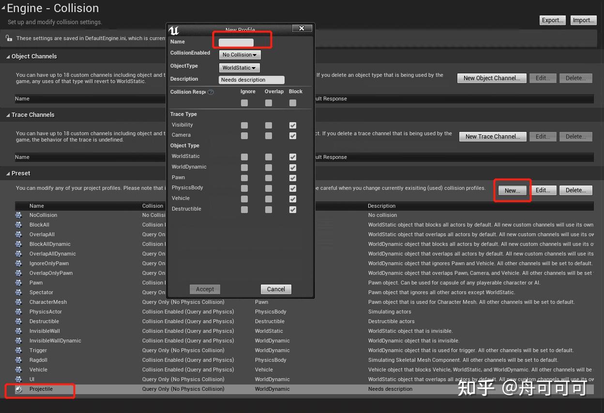Tick the Overlap checkbox for WorldDynamic

point(269,168)
